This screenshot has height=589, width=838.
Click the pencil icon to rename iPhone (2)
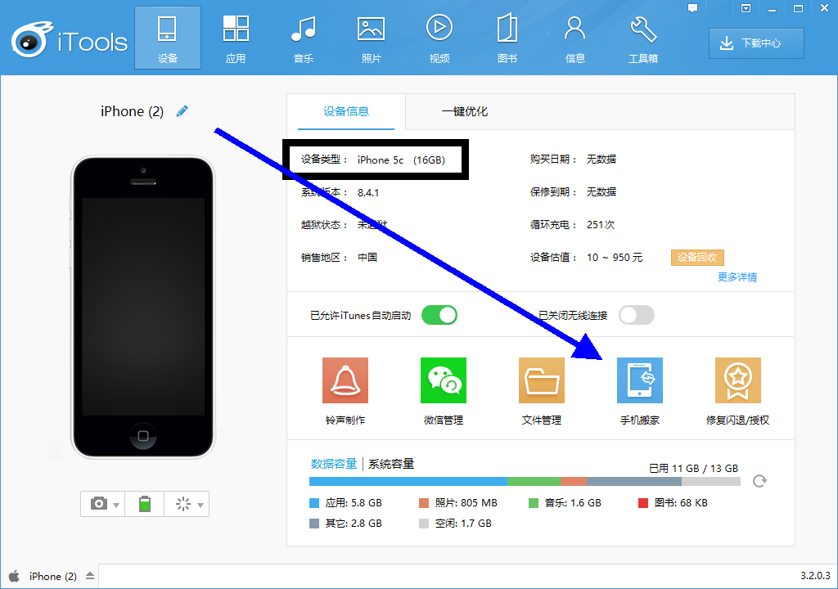182,111
